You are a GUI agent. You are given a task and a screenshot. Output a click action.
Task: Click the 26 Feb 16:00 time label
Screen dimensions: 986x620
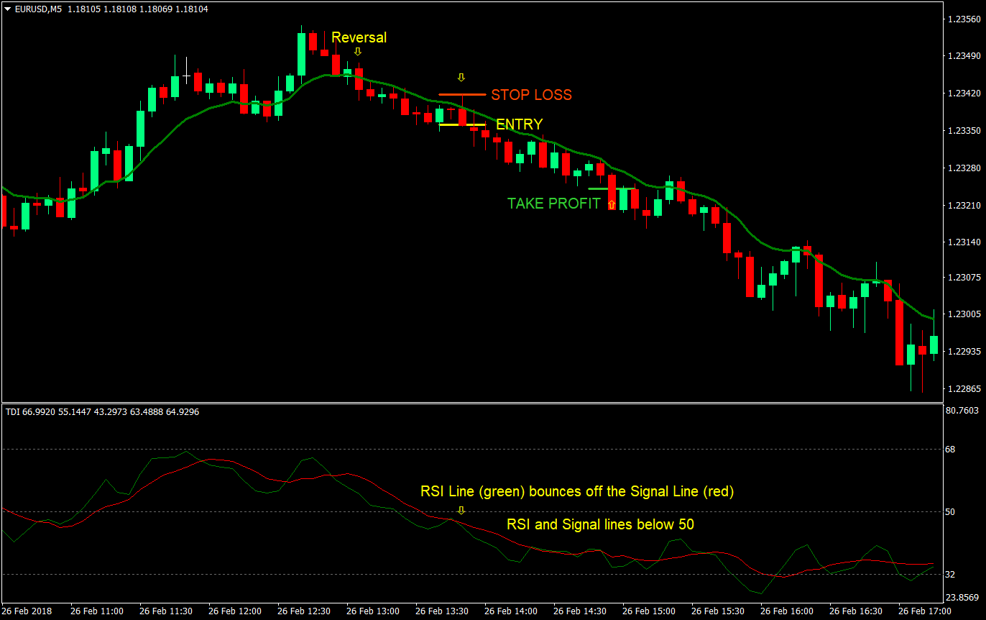(787, 611)
